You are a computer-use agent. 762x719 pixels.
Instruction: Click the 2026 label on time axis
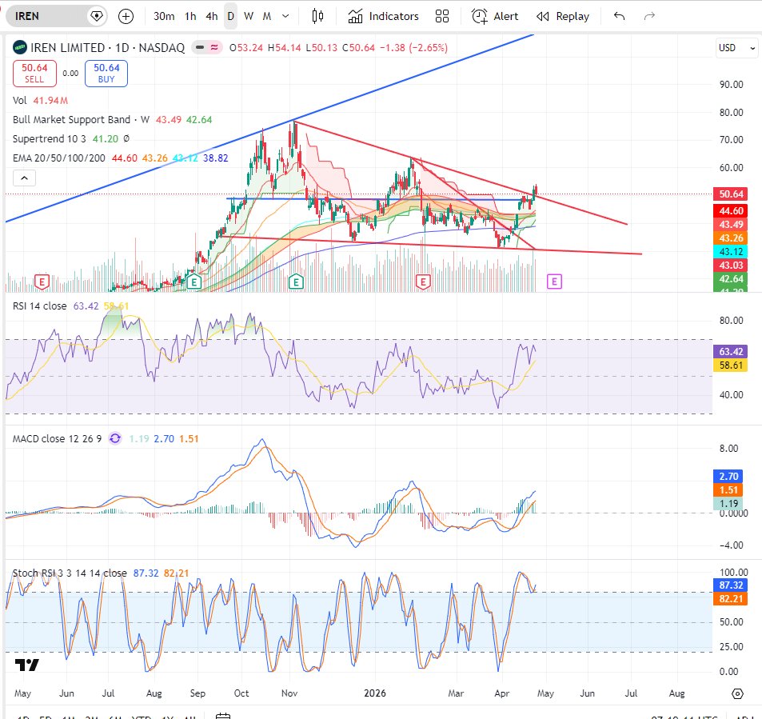(375, 693)
